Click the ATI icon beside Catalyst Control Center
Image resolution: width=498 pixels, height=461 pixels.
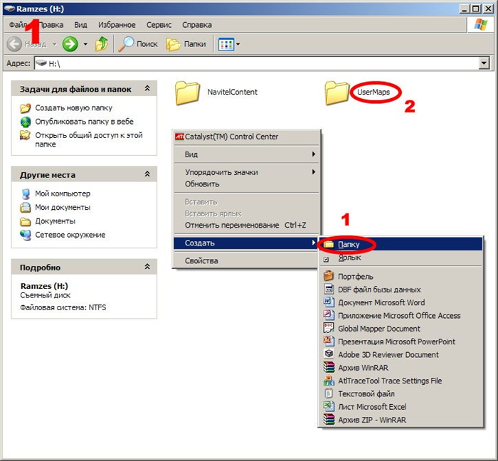(179, 137)
